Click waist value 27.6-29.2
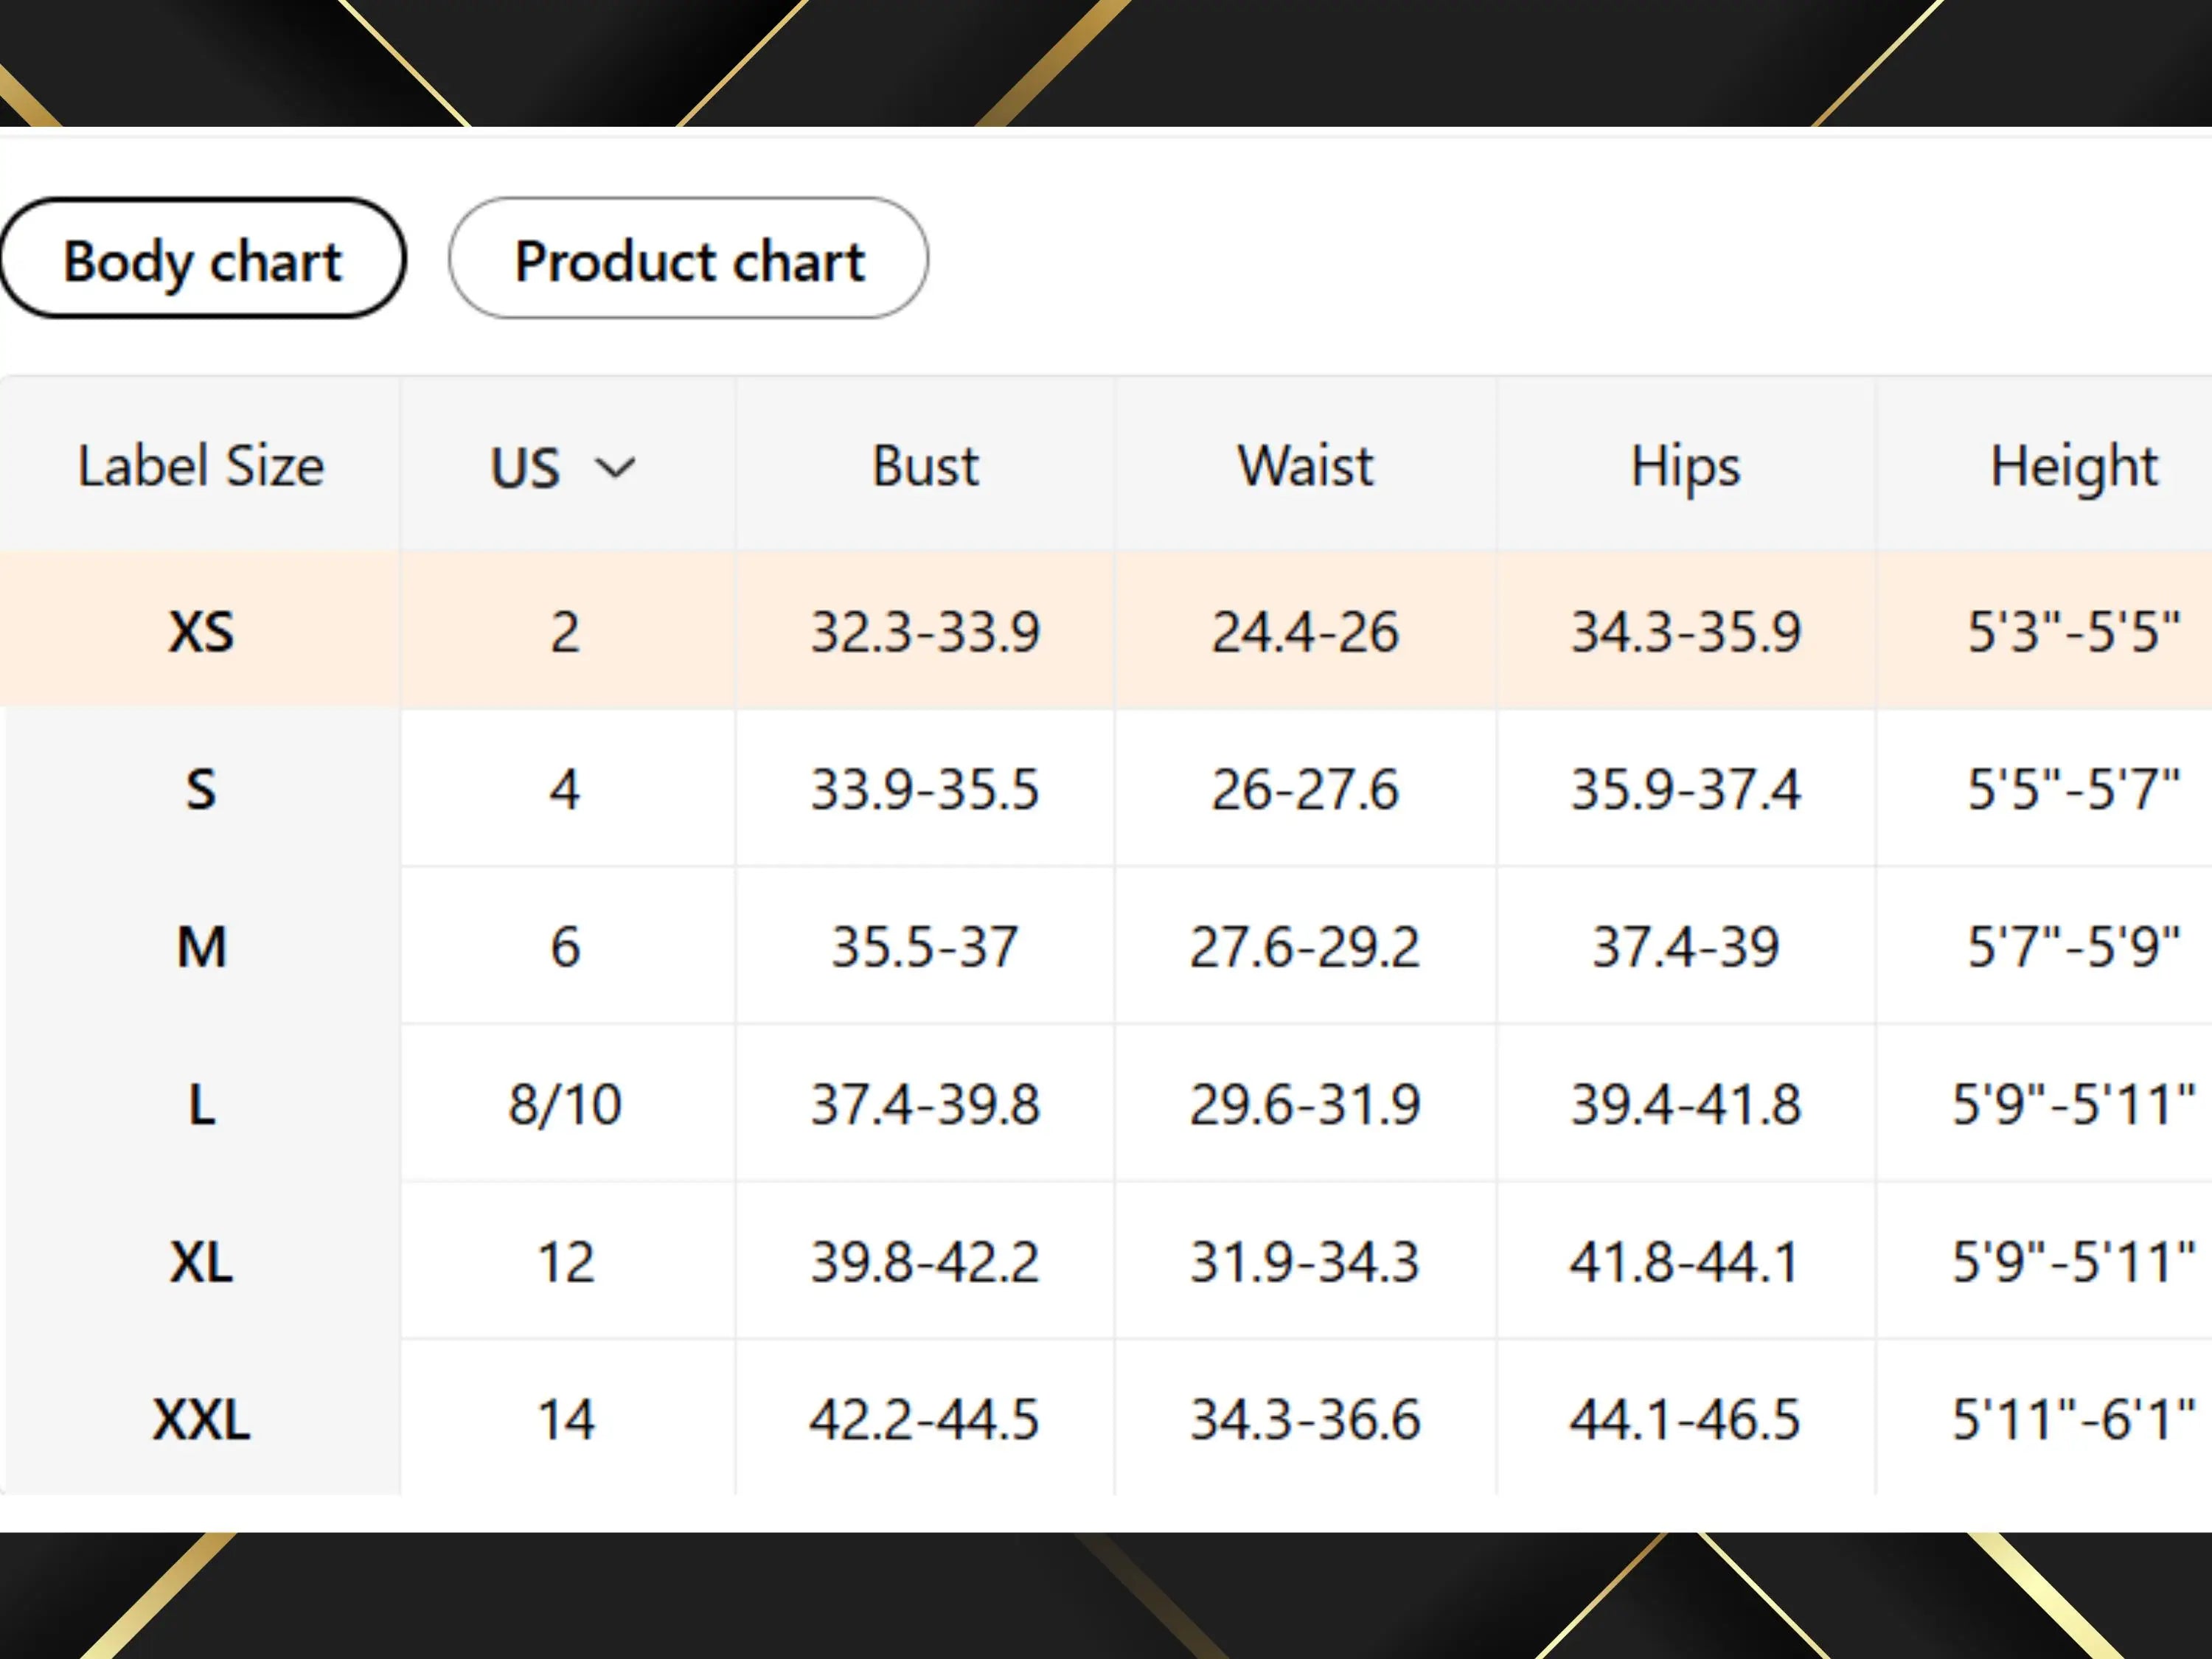The width and height of the screenshot is (2212, 1659). tap(1305, 946)
